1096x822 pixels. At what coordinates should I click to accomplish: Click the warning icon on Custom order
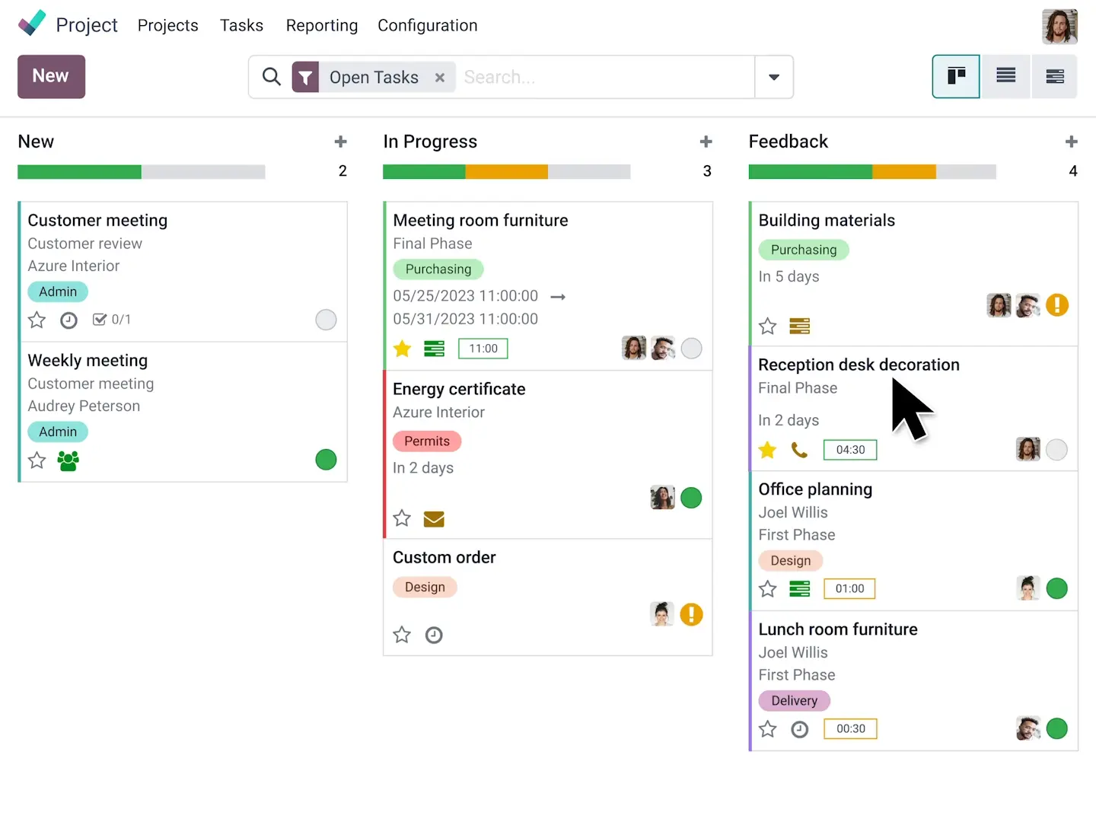[x=692, y=614]
